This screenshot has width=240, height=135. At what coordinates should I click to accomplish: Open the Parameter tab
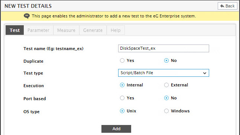[x=38, y=30]
